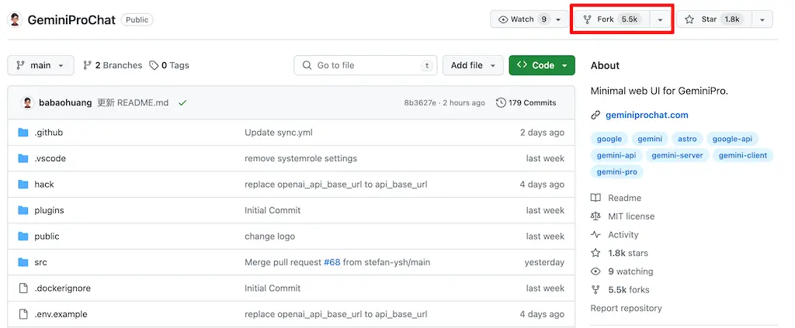This screenshot has height=328, width=795.
Task: Click the book icon beside Readme
Action: pos(595,198)
